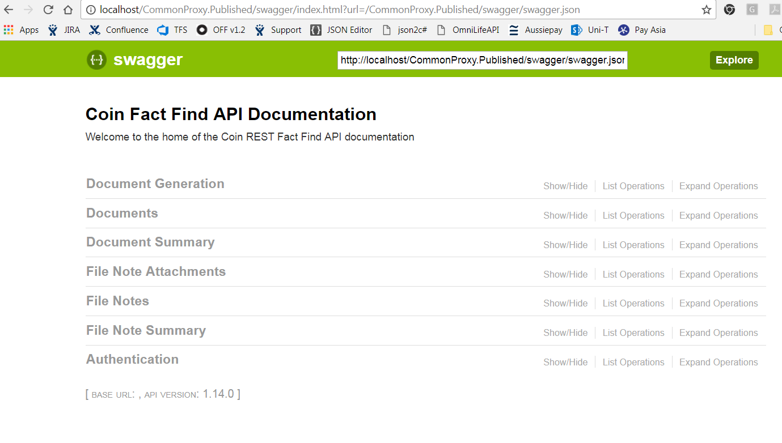Toggle Show/Hide for Document Generation

click(565, 186)
